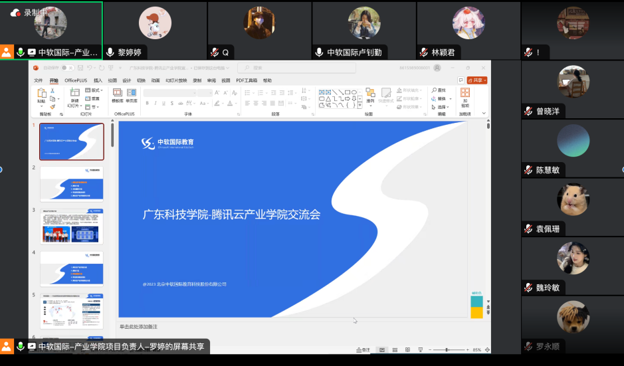This screenshot has width=624, height=366.
Task: Switch to slide sorter view icon
Action: pos(395,349)
